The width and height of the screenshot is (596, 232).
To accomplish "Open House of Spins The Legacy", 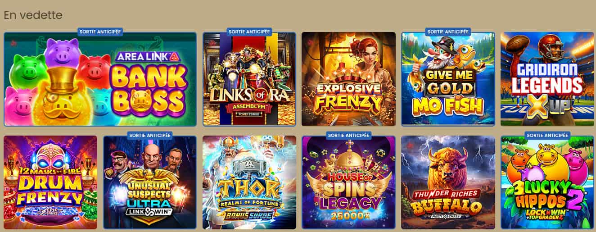I will pos(348,182).
